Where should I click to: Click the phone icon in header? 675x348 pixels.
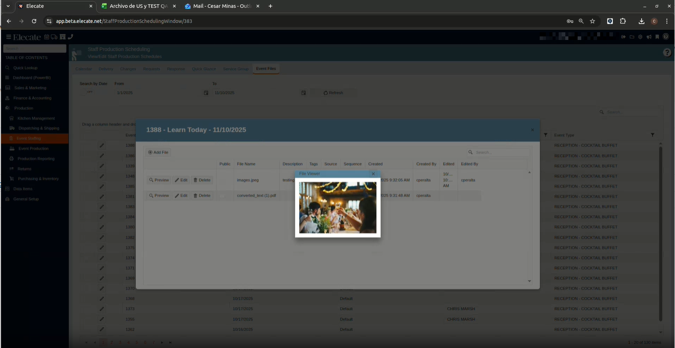click(71, 37)
